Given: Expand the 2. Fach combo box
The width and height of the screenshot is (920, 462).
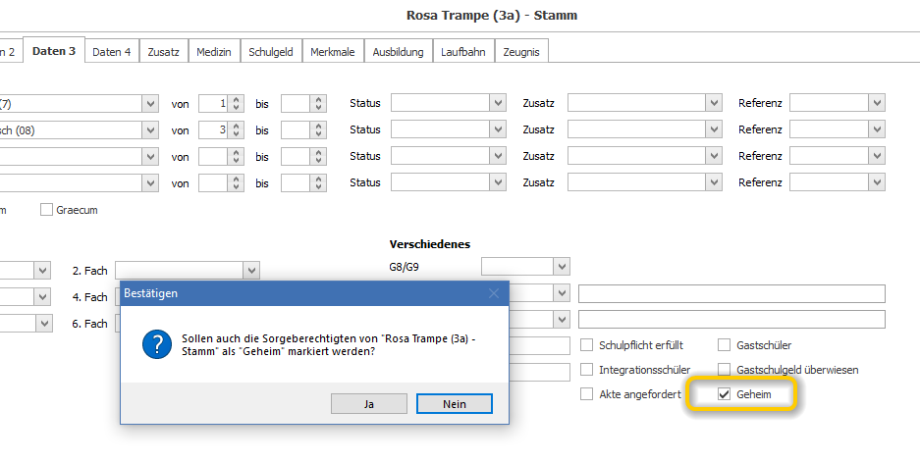Looking at the screenshot, I should coord(251,271).
